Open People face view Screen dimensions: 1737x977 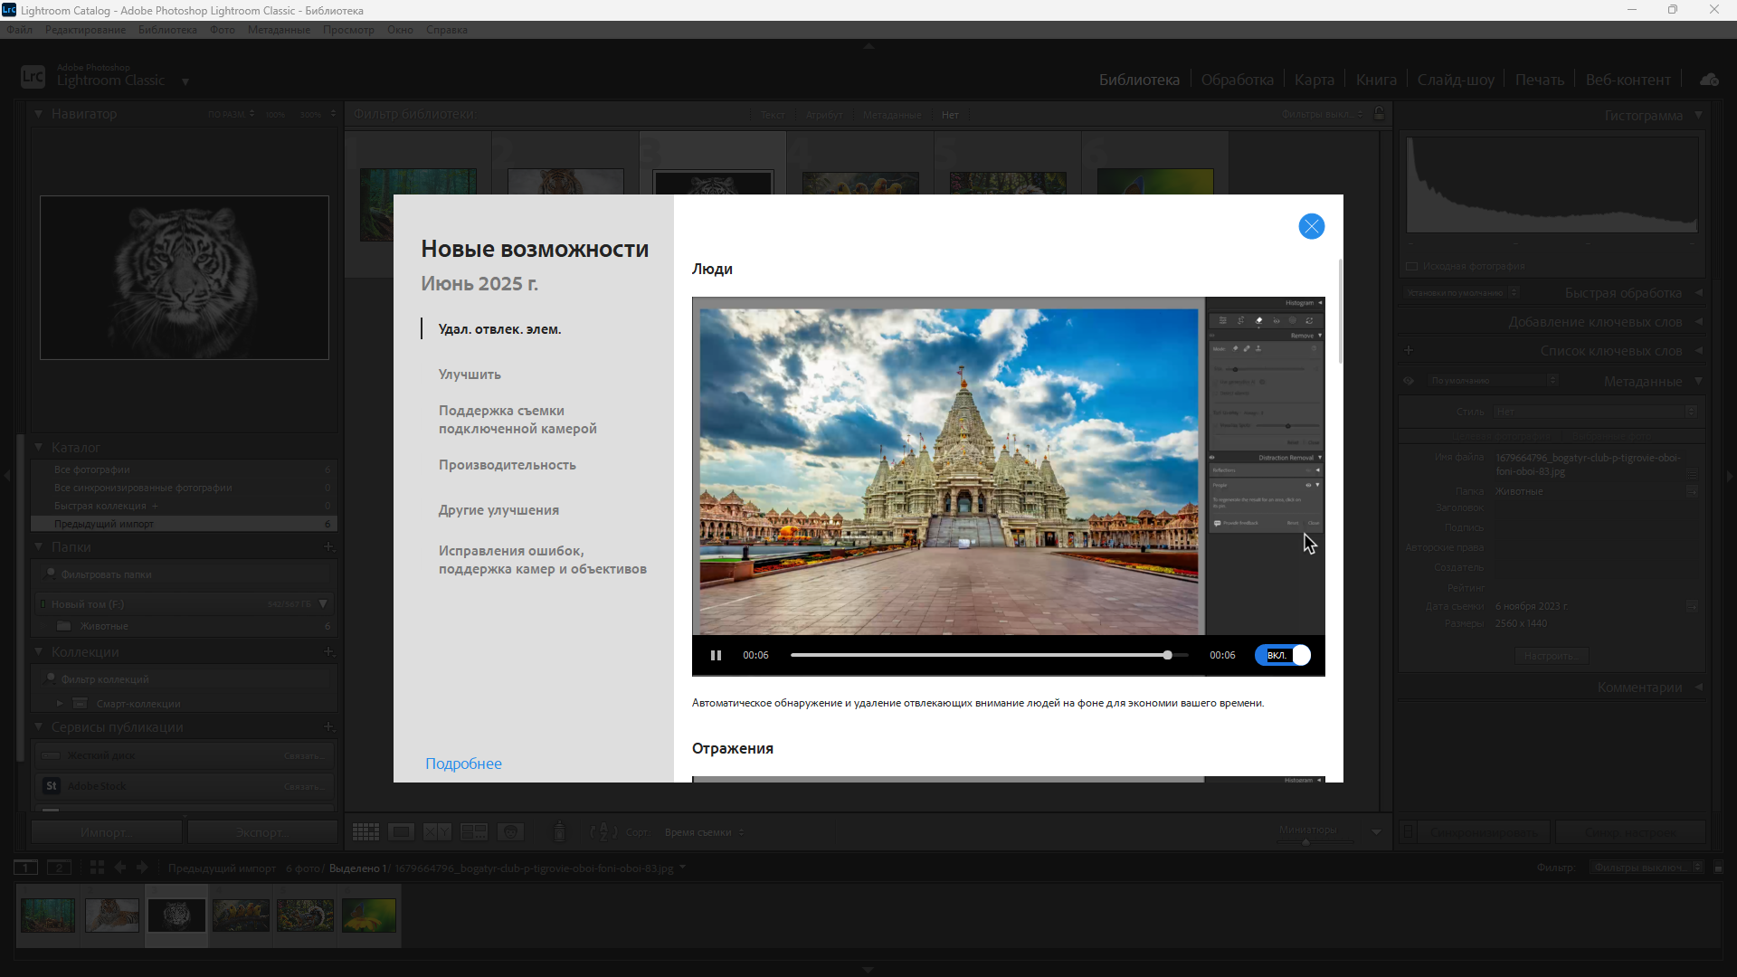click(x=510, y=832)
